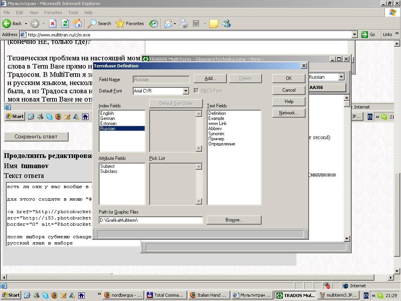401x301 pixels.
Task: Expand hidden quick launch chevron on bottom taskbar
Action: coord(99,294)
